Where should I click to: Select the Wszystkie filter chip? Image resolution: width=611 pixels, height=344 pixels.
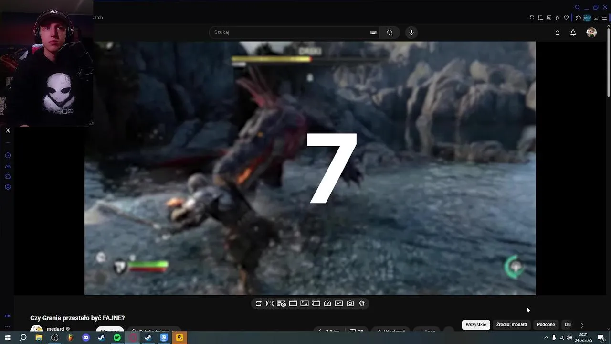tap(476, 324)
